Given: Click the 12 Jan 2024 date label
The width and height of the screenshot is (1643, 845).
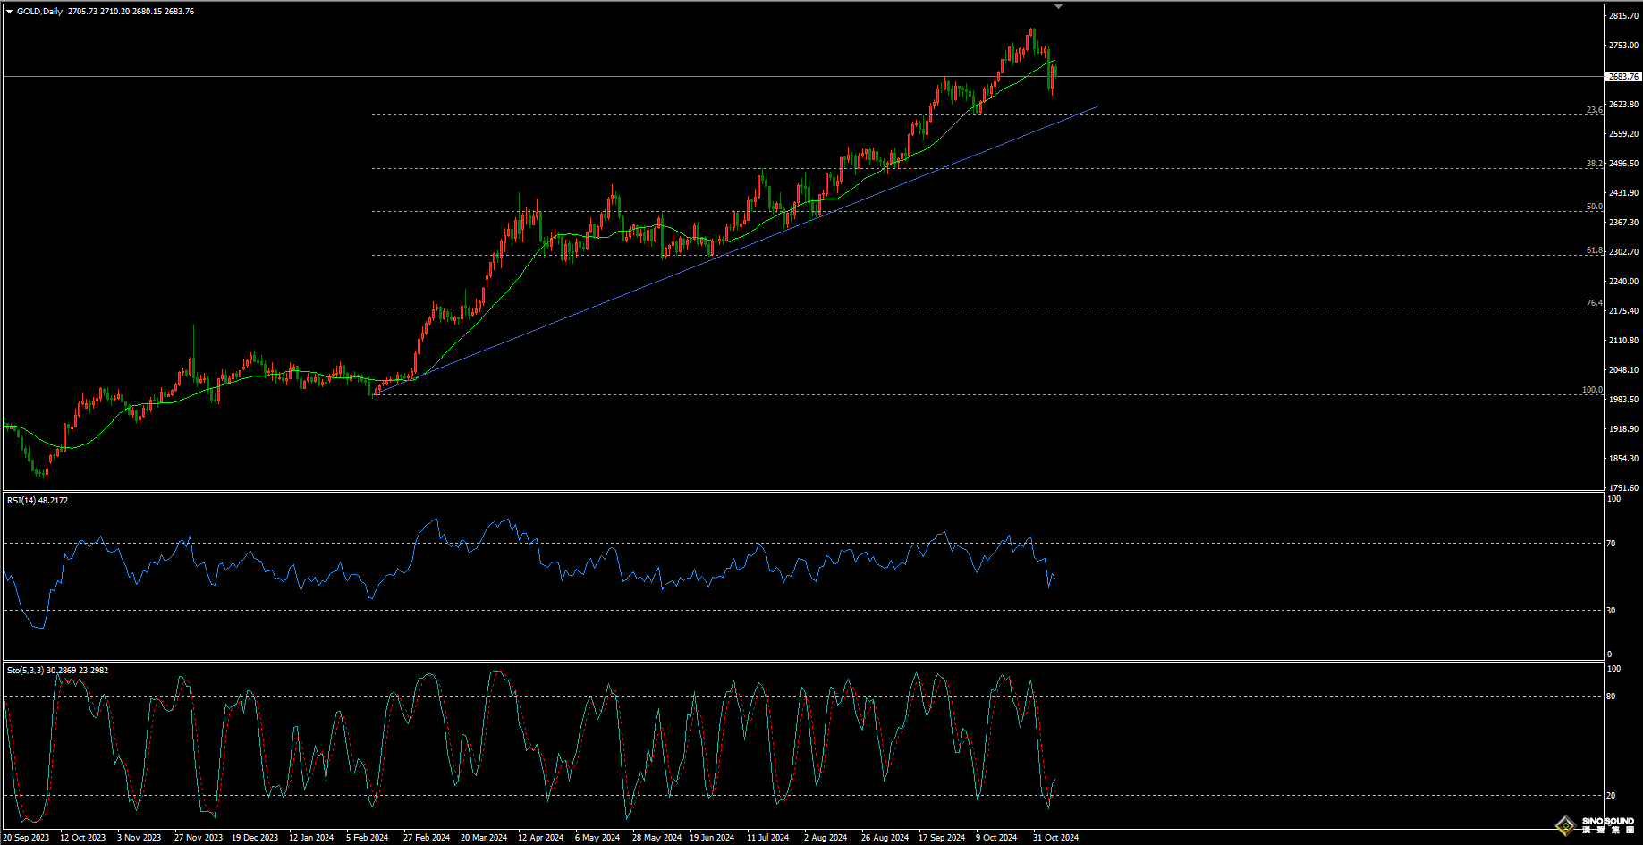Looking at the screenshot, I should point(311,838).
